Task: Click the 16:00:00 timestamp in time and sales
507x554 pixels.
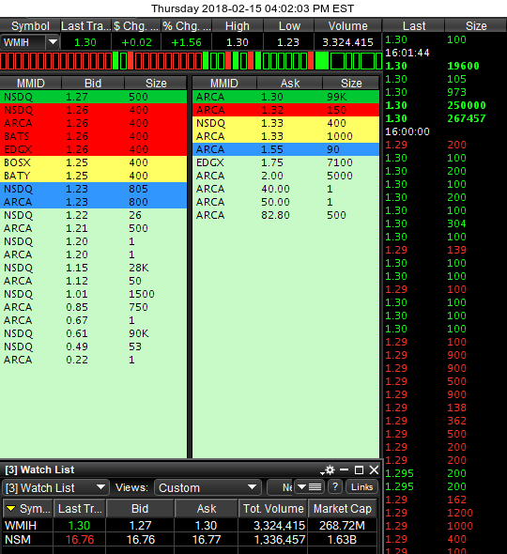Action: [407, 131]
